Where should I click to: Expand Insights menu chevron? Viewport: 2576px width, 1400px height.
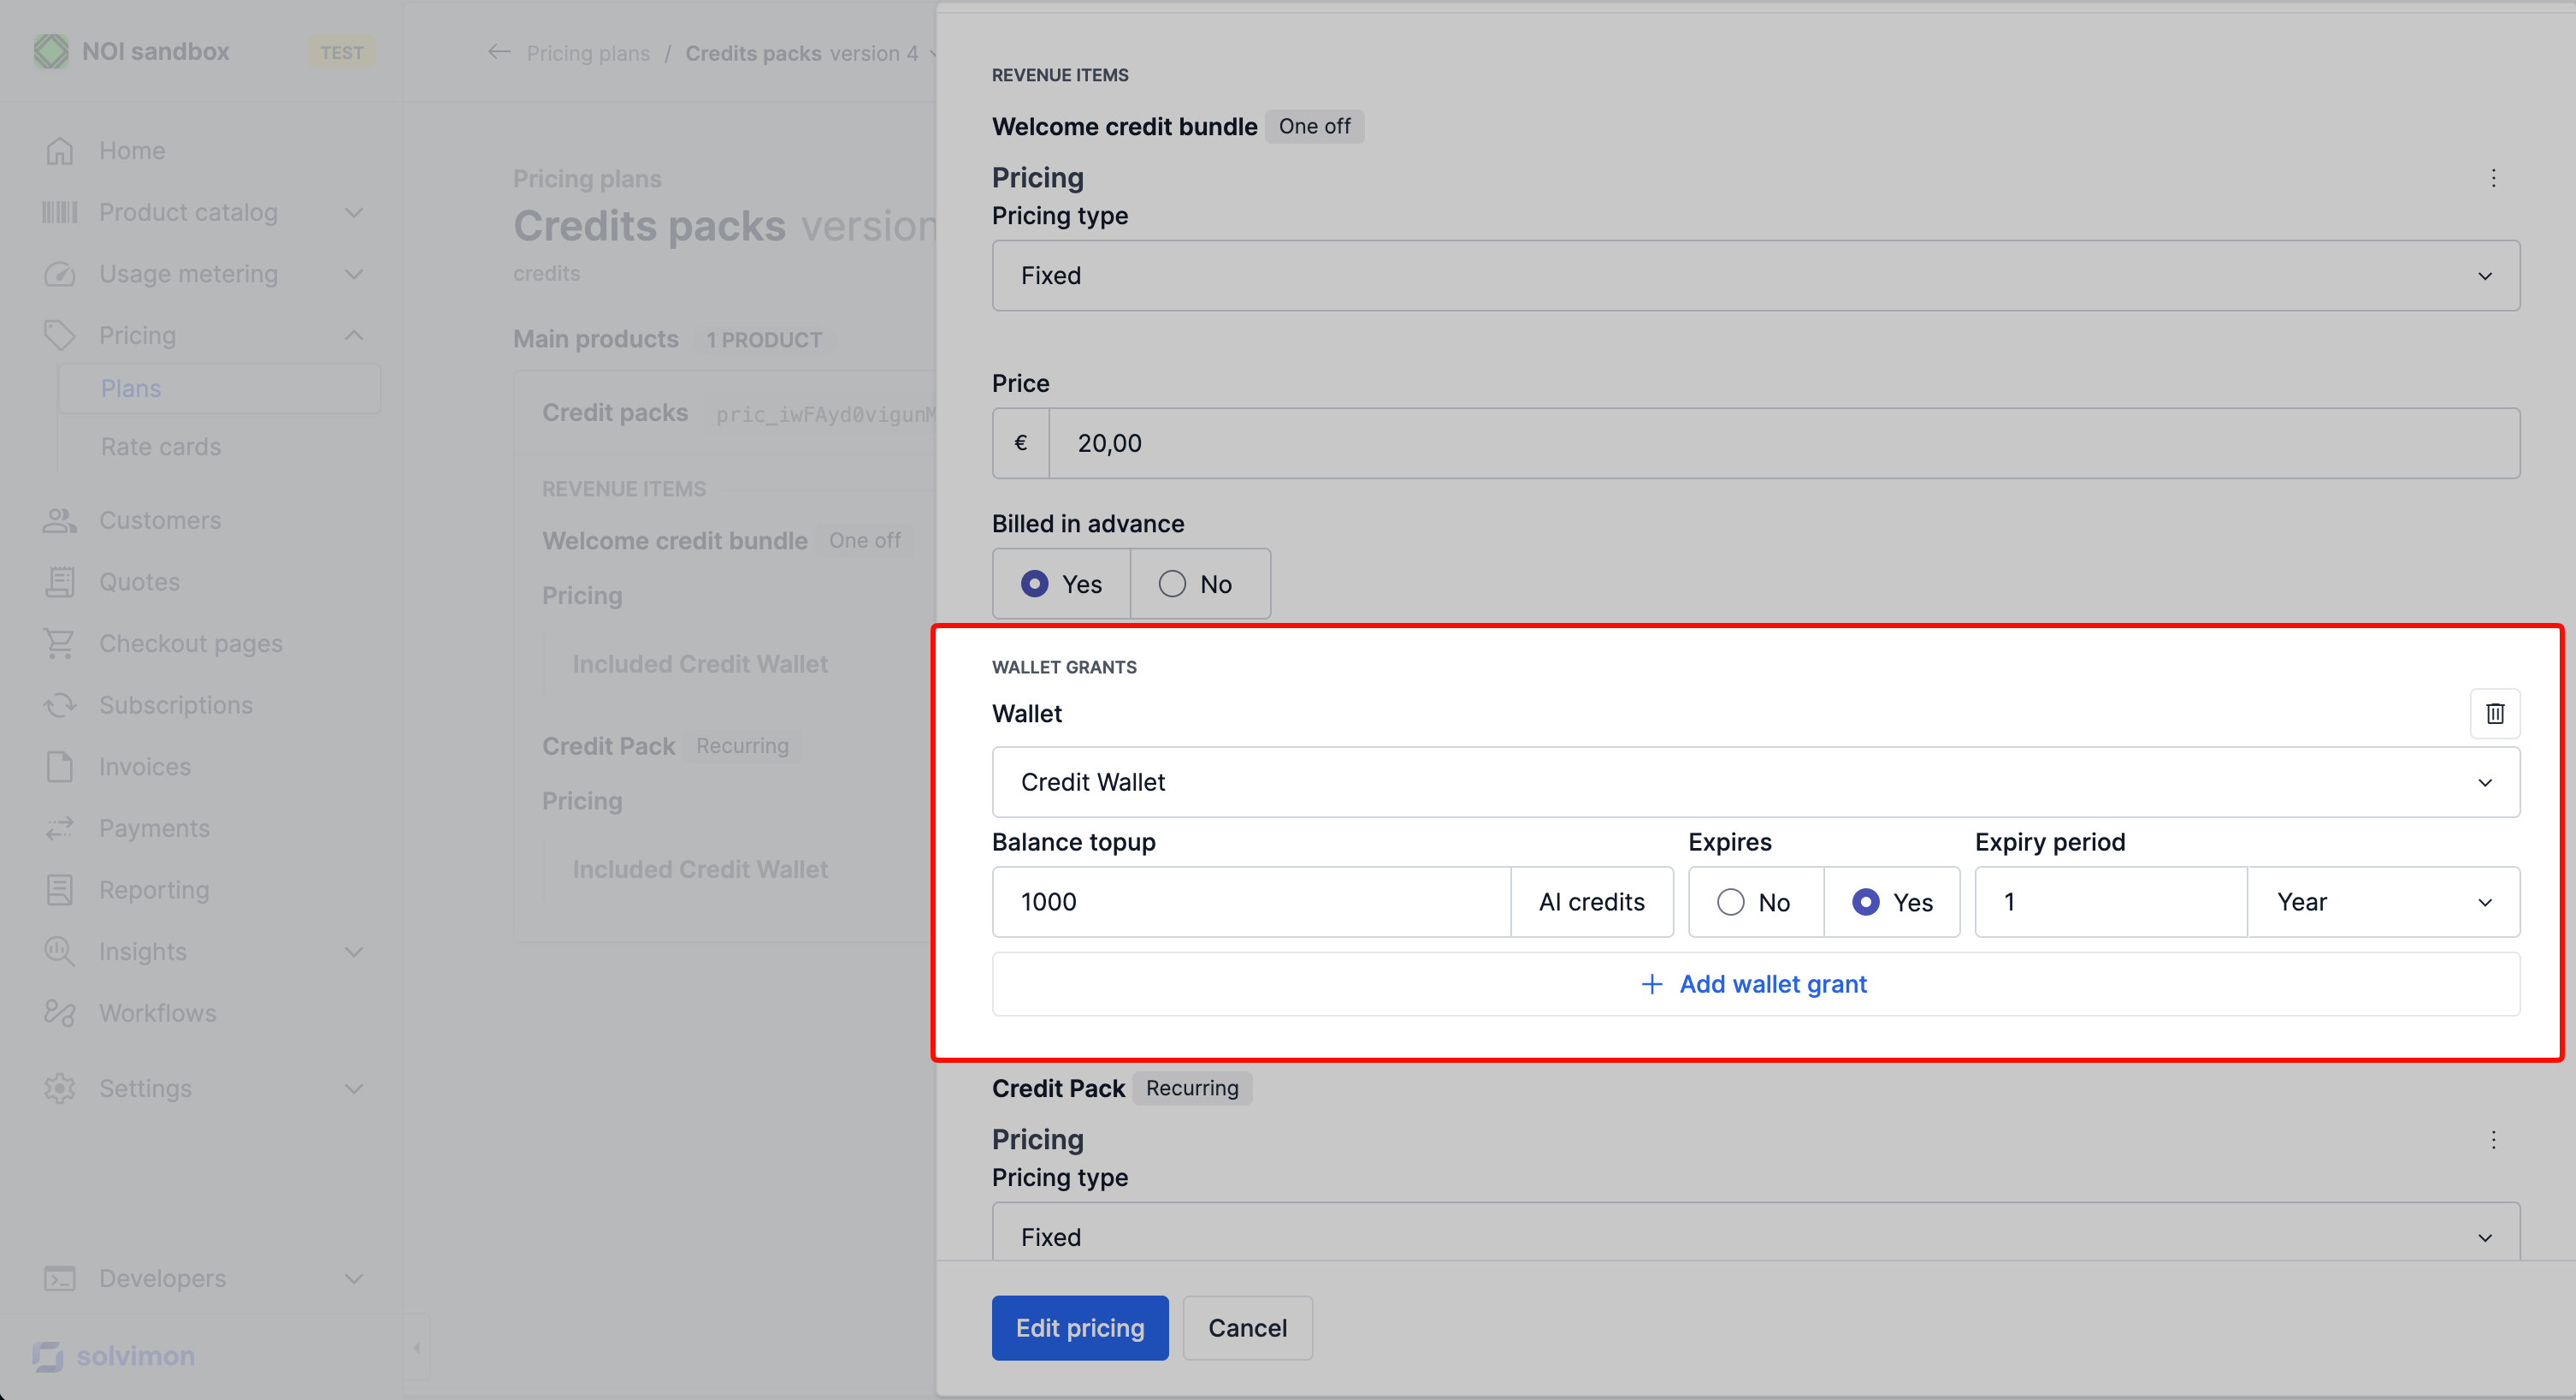[354, 951]
